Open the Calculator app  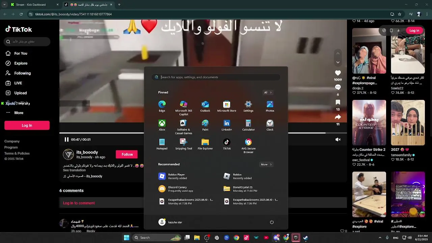[x=248, y=125]
